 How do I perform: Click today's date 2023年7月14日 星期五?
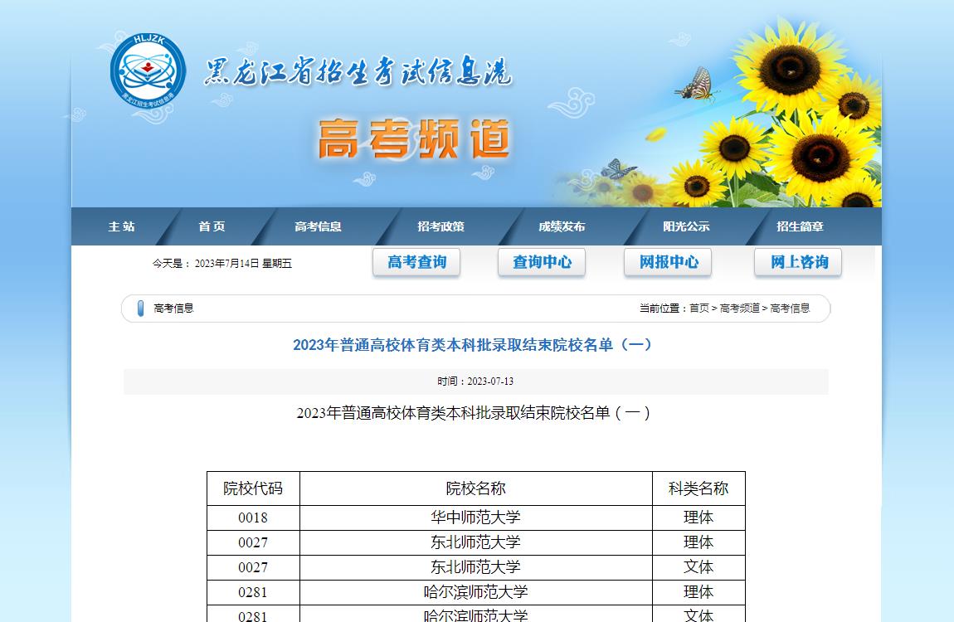(243, 263)
